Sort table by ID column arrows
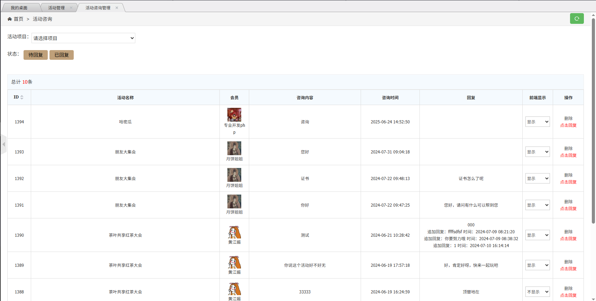The width and height of the screenshot is (596, 301). tap(22, 97)
